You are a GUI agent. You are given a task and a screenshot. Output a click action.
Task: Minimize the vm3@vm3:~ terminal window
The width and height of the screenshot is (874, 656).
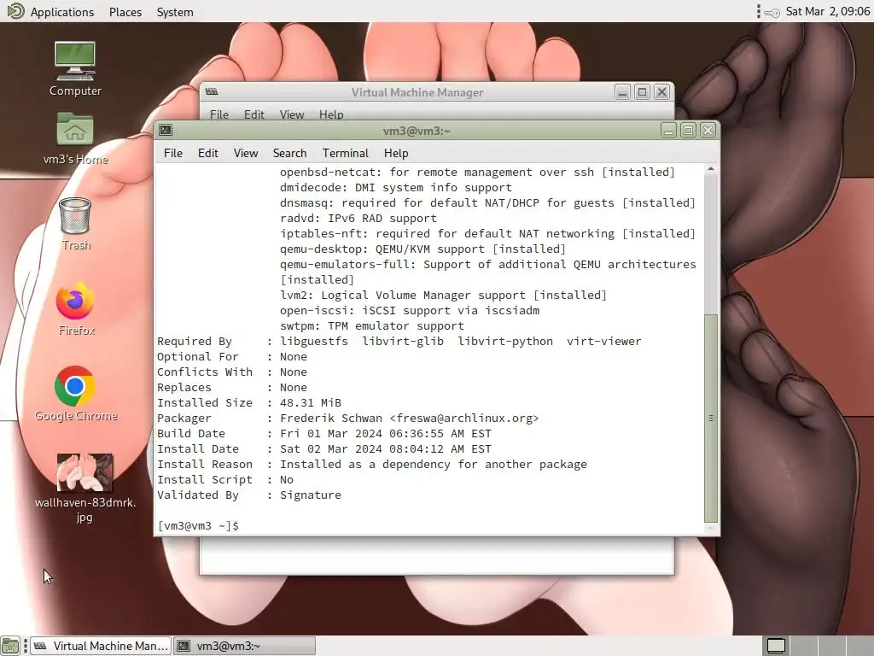tap(669, 131)
